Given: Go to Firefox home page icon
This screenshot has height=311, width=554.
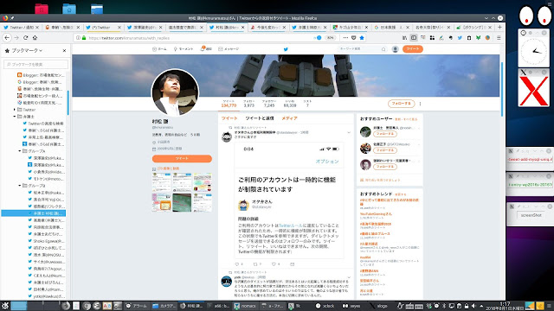Looking at the screenshot, I should pos(35,38).
